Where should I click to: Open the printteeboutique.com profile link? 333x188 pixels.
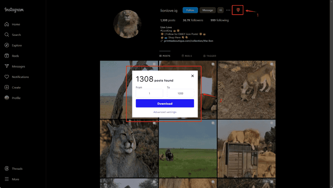(x=188, y=41)
